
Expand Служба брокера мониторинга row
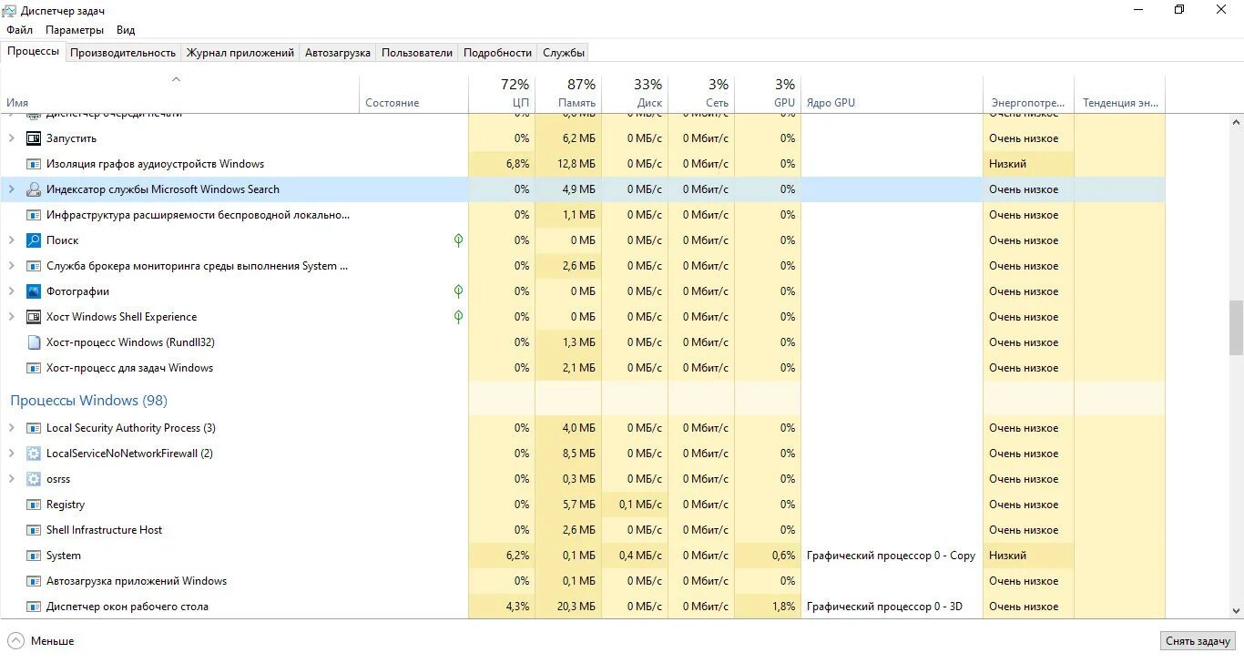pos(11,266)
